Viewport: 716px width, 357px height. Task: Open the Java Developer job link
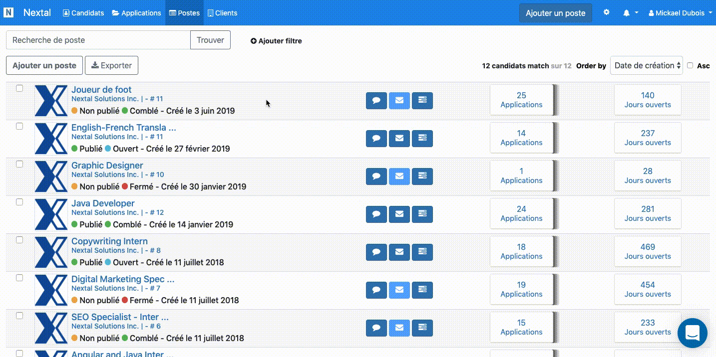pyautogui.click(x=103, y=203)
